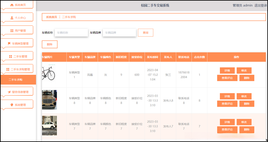Click 详情 for the 张三 row
This screenshot has height=142, width=268.
tap(227, 71)
